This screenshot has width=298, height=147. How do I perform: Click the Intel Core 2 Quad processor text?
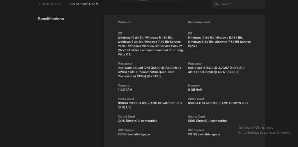(x=149, y=72)
